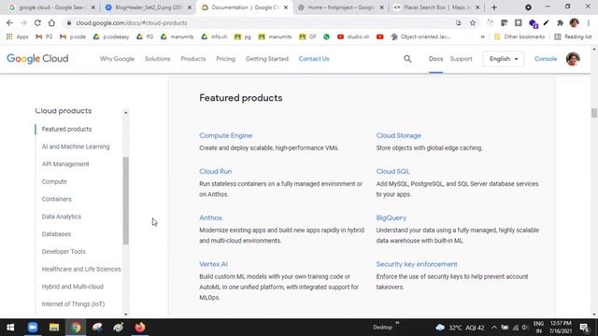
Task: Open the Other bookmarks folder
Action: click(x=520, y=36)
